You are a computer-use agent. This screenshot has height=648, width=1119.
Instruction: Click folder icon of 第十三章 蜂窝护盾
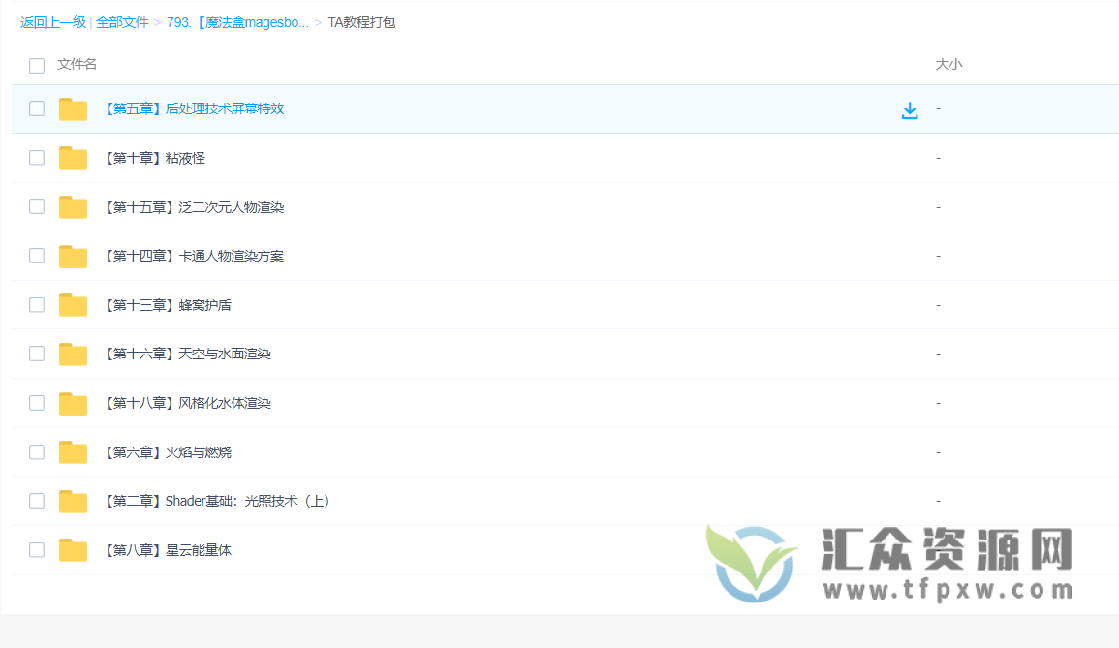point(73,305)
